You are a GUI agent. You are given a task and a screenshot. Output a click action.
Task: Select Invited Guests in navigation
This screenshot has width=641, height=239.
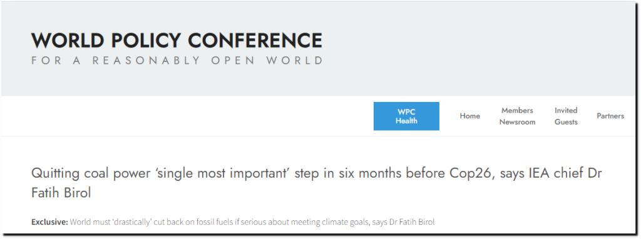coord(566,116)
